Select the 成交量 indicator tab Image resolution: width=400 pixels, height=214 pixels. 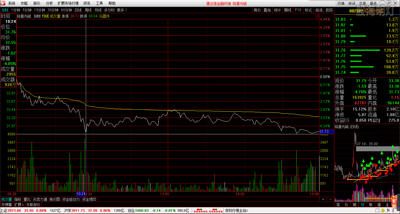click(6, 199)
